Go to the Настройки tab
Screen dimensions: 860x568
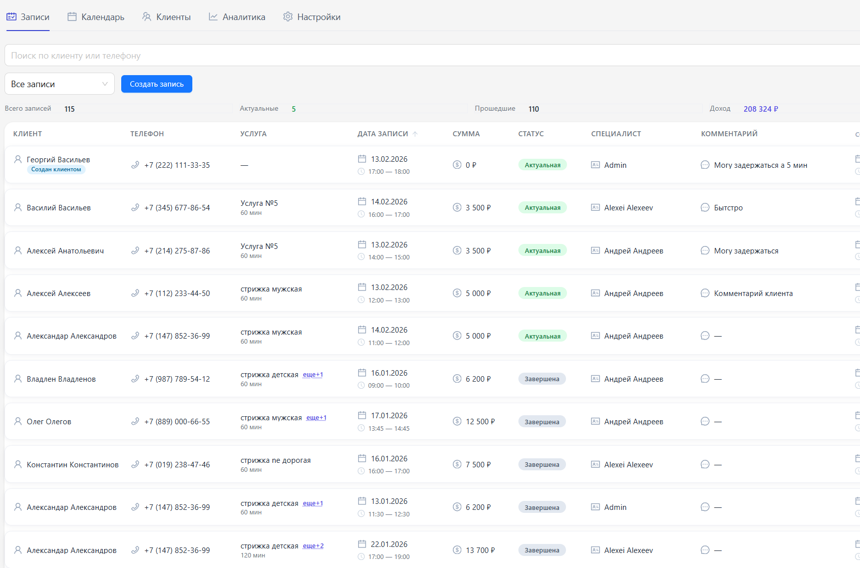(x=312, y=17)
